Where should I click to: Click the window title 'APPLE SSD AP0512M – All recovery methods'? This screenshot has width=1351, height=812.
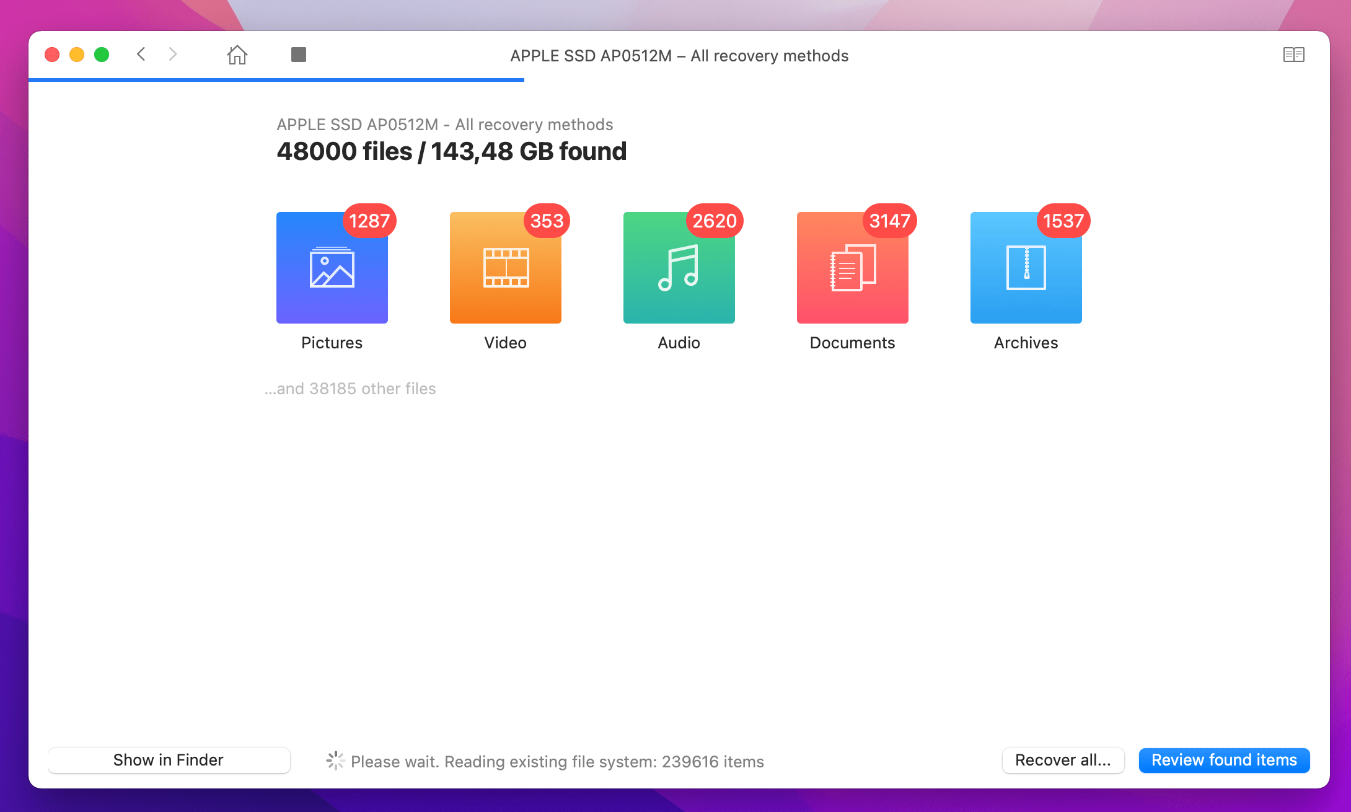[679, 56]
